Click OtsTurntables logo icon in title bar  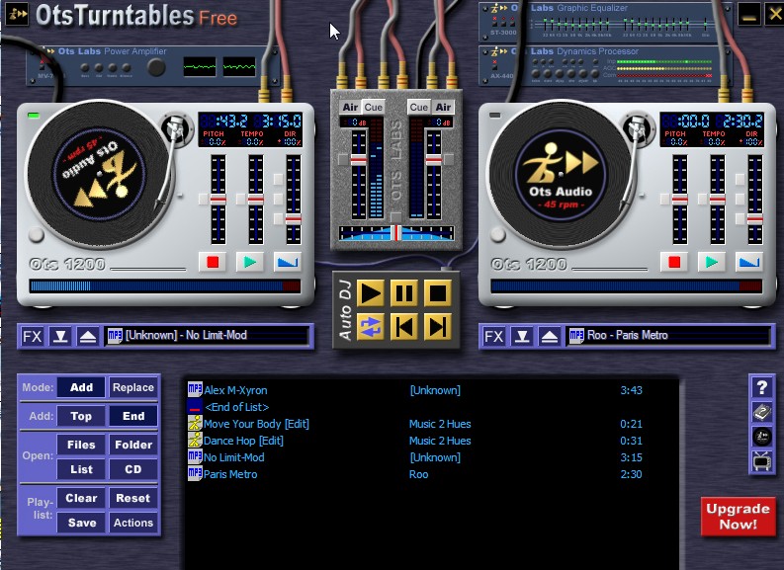(17, 15)
